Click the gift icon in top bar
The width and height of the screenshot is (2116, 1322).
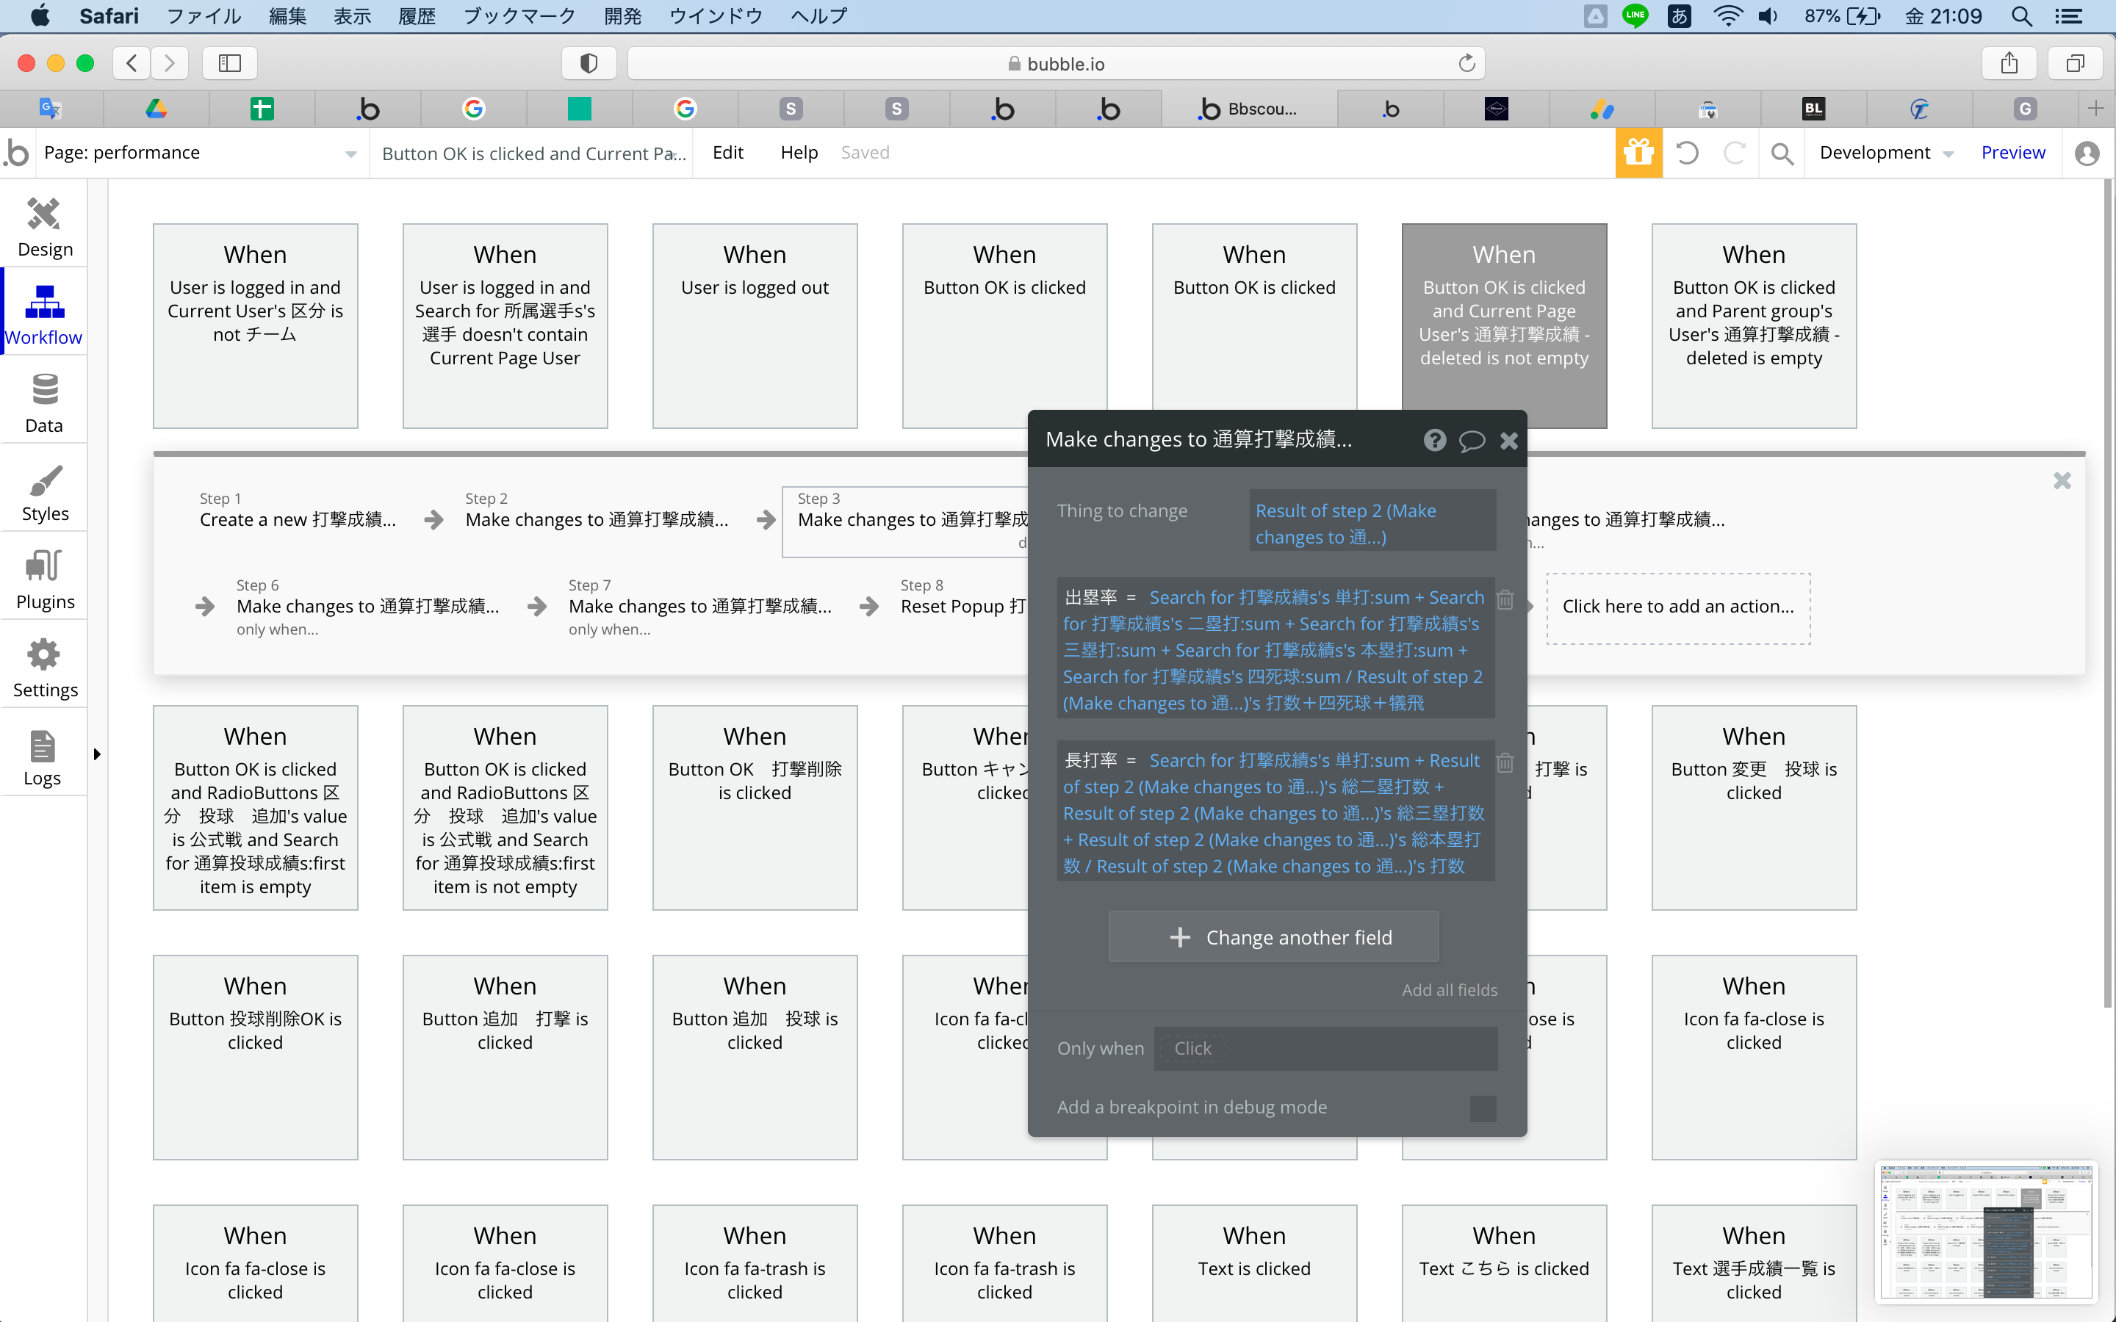point(1638,153)
